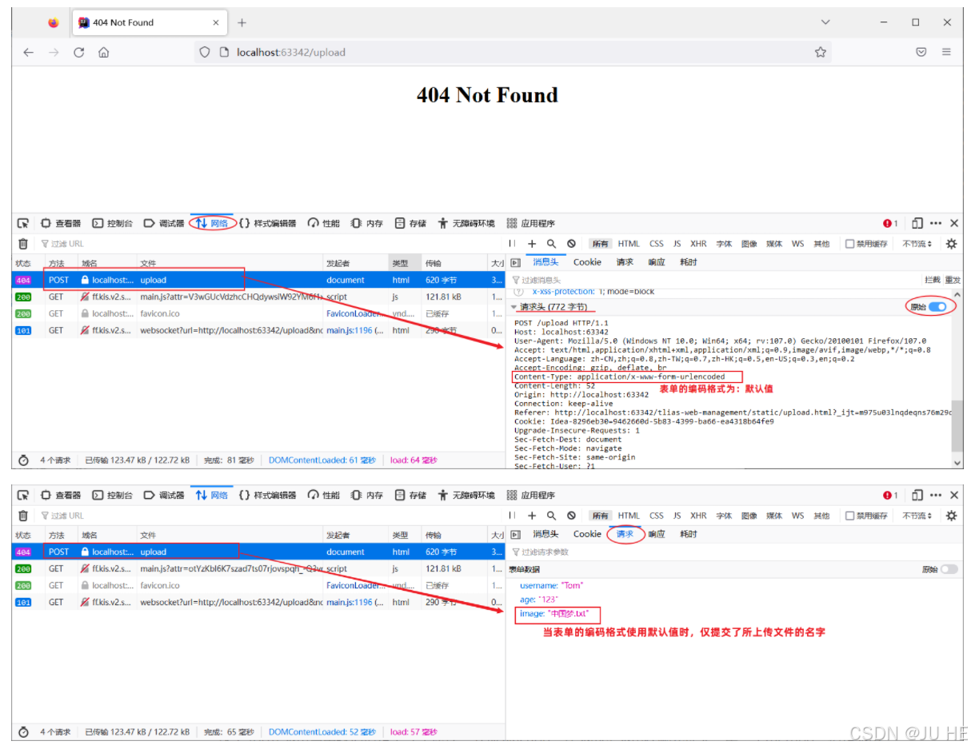This screenshot has width=971, height=749.
Task: Select 网络 network tab in upper devtools
Action: pos(213,224)
